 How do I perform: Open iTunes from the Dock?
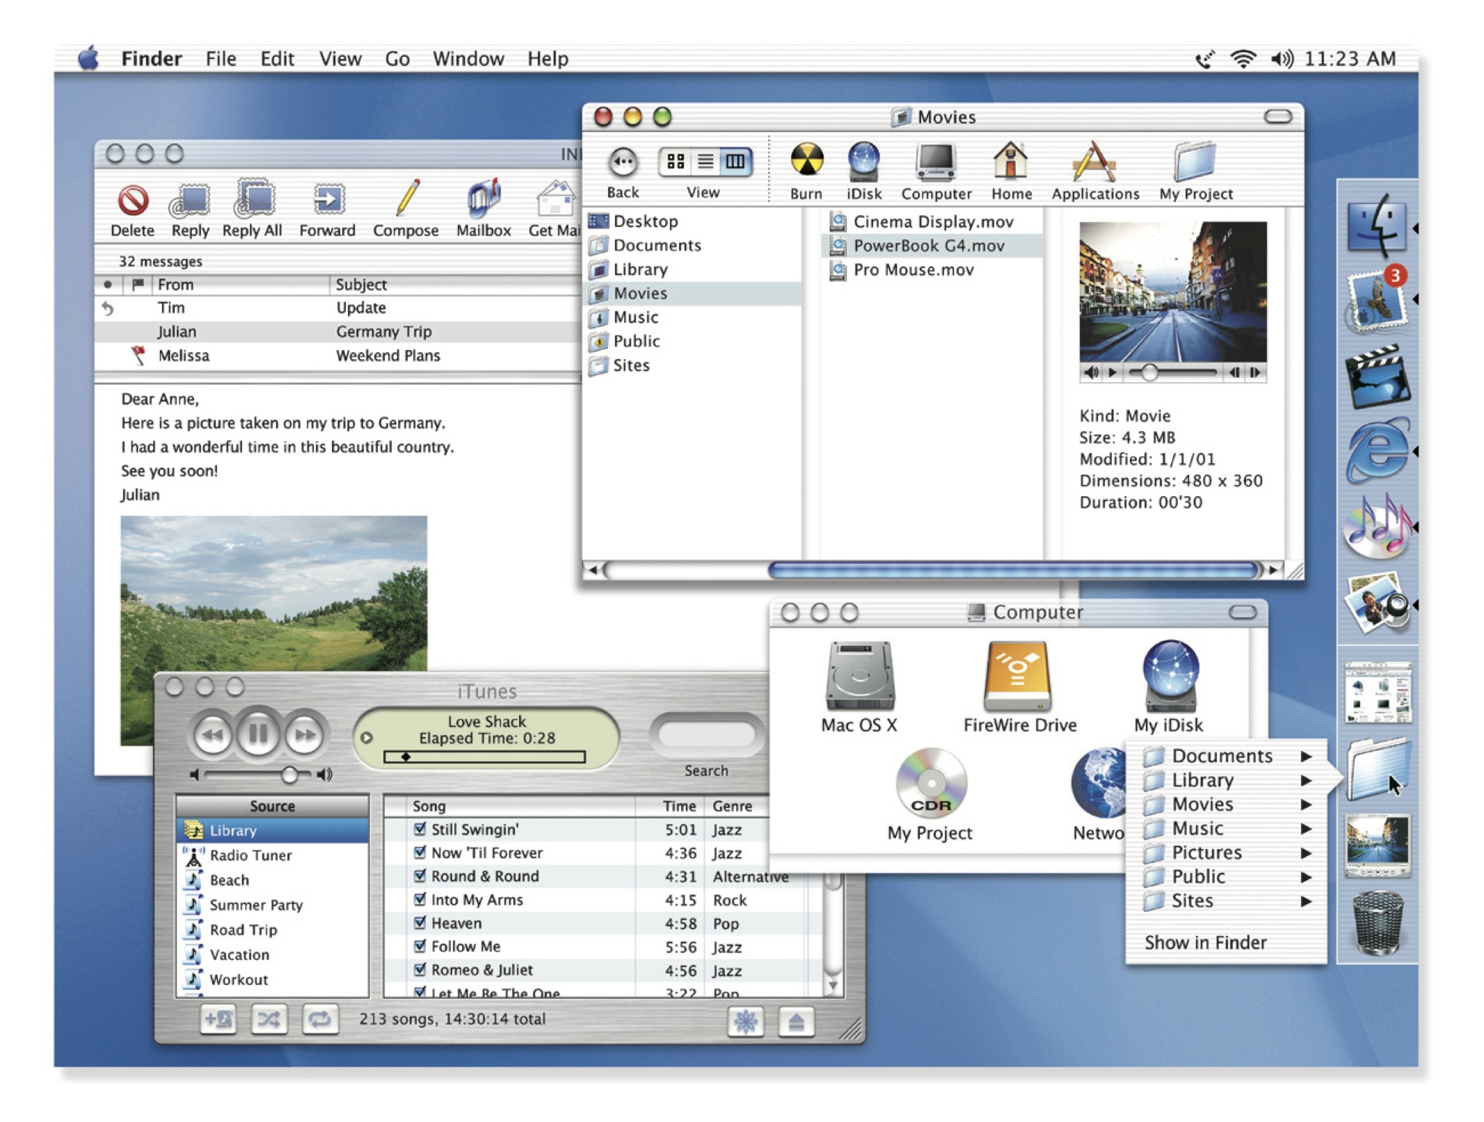click(x=1378, y=526)
